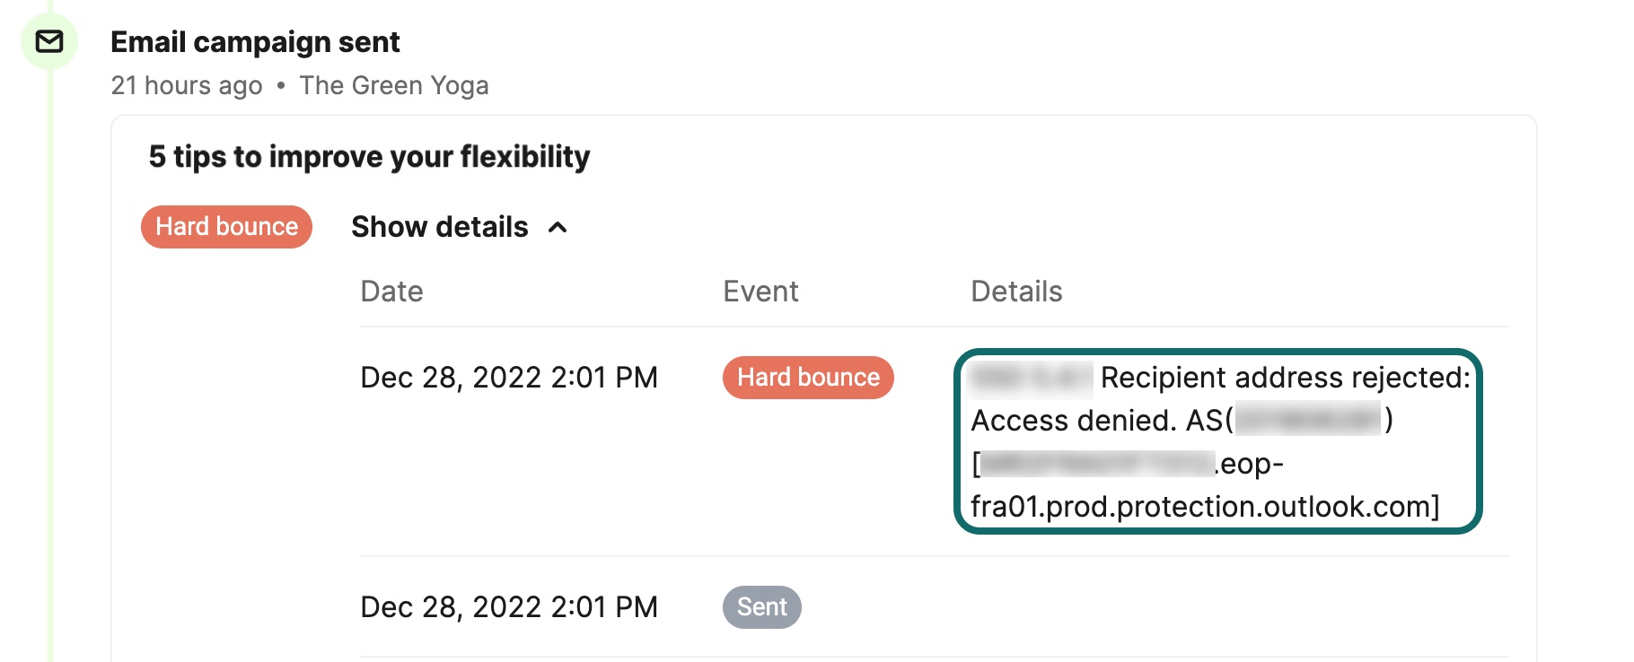Open the "5 tips to improve your flexibility" campaign
Screen dimensions: 1634x662
369,157
